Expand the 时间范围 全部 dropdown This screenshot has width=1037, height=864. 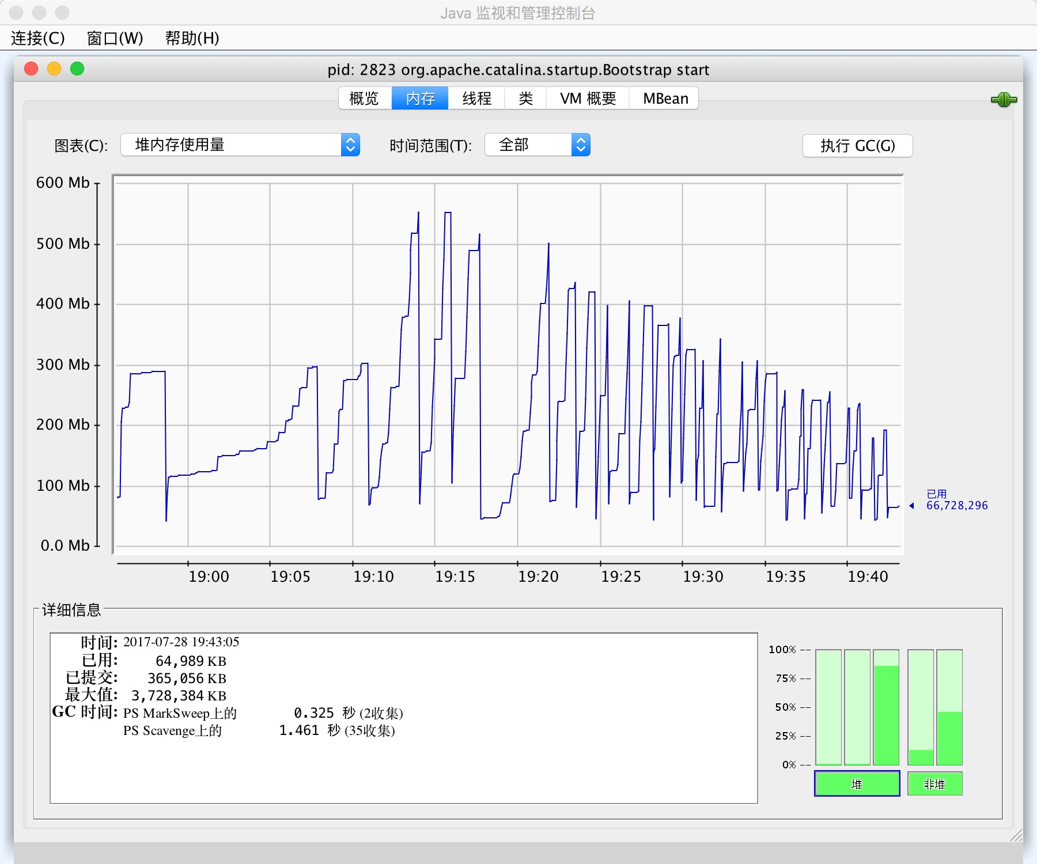pyautogui.click(x=538, y=145)
